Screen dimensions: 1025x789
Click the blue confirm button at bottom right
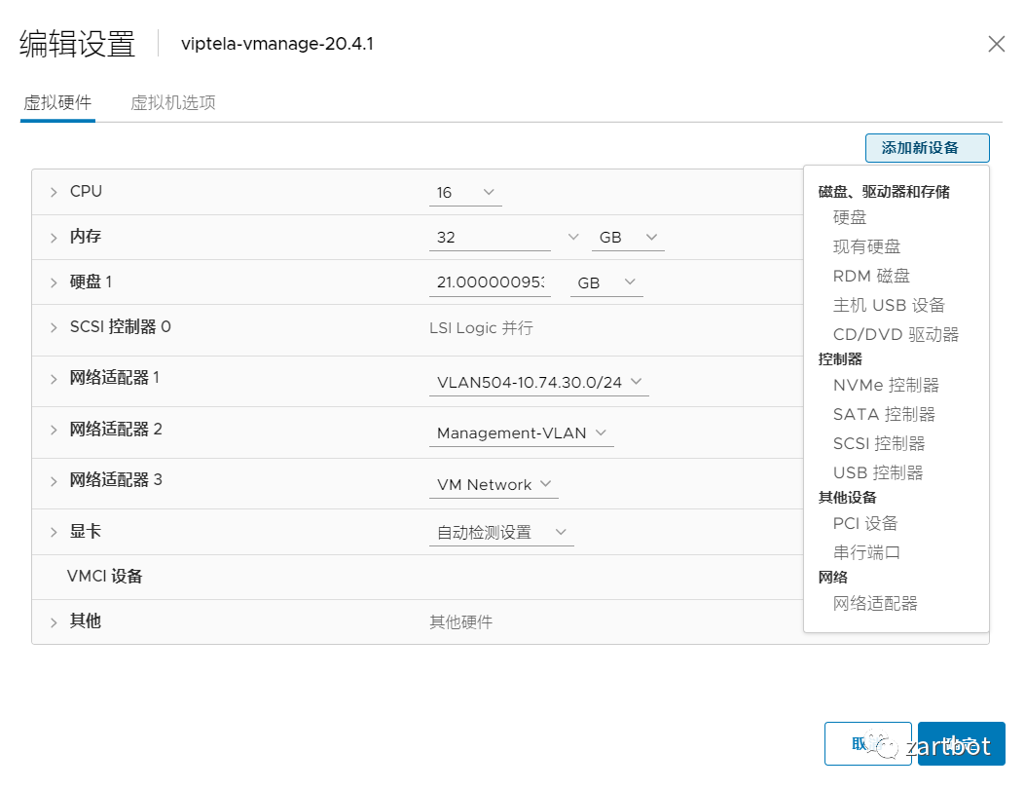961,744
